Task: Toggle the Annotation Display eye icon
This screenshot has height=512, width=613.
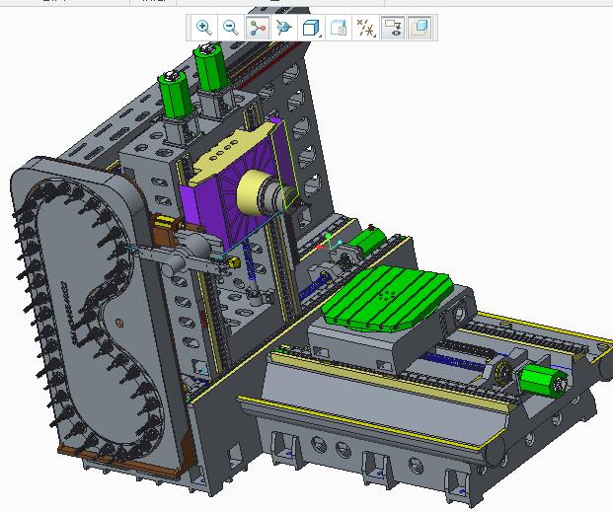Action: coord(393,28)
